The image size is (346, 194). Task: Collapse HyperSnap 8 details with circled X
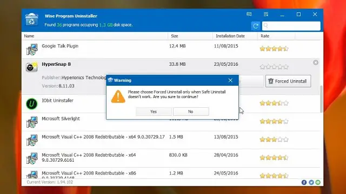pyautogui.click(x=316, y=63)
